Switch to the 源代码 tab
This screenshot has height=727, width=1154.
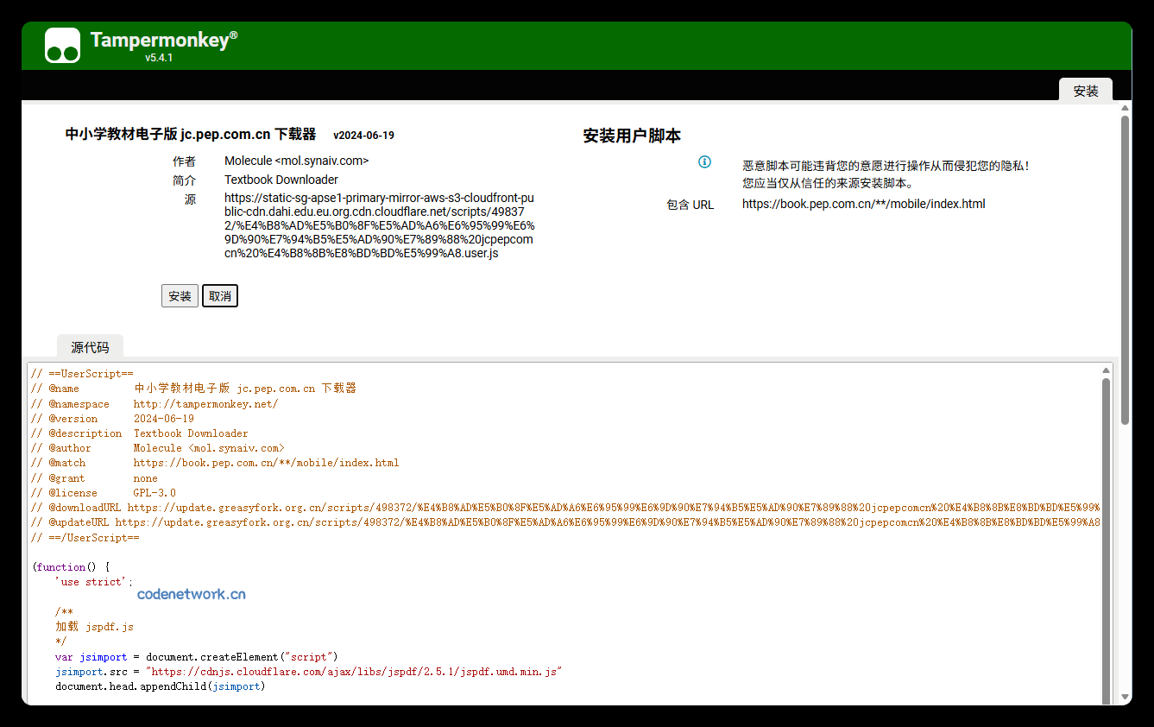[x=90, y=347]
